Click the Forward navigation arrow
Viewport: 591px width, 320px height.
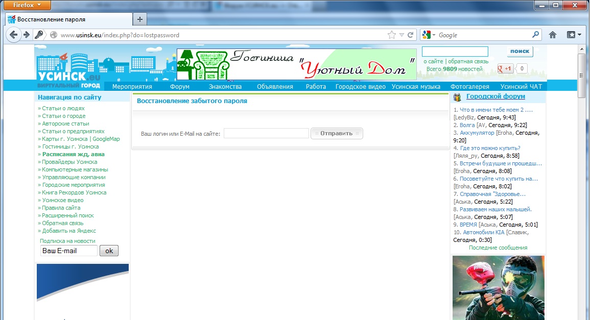point(27,35)
